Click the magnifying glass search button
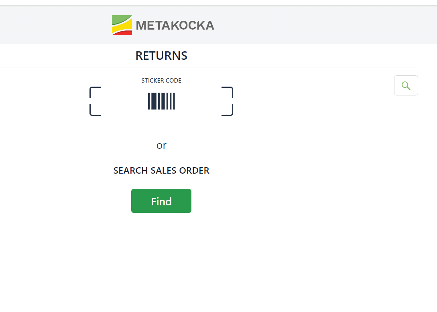 coord(406,85)
